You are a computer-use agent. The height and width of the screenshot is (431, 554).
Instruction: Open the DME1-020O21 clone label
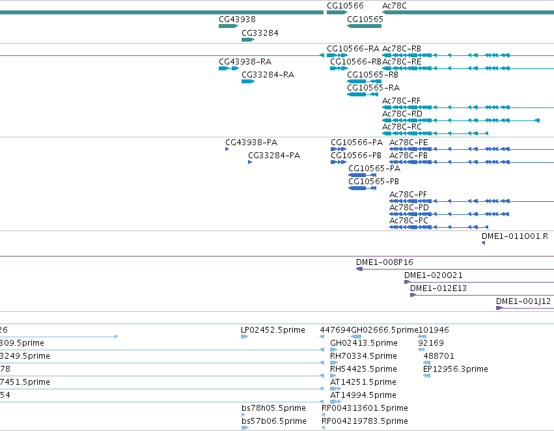[x=433, y=275]
